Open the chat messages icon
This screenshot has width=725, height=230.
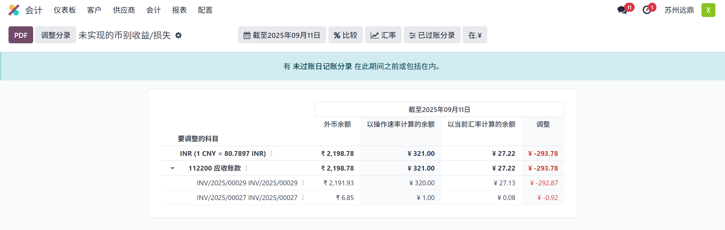[x=622, y=10]
